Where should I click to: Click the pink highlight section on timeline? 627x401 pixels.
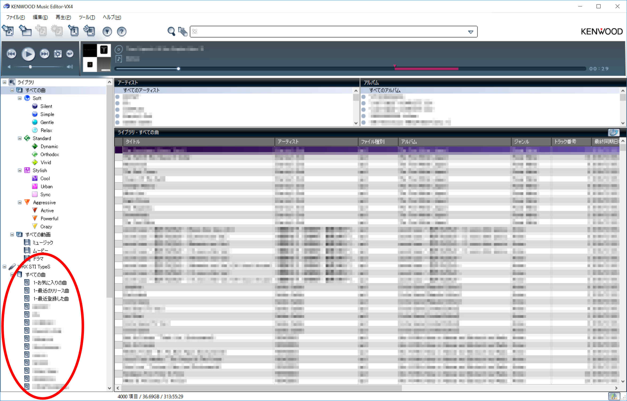tap(427, 69)
